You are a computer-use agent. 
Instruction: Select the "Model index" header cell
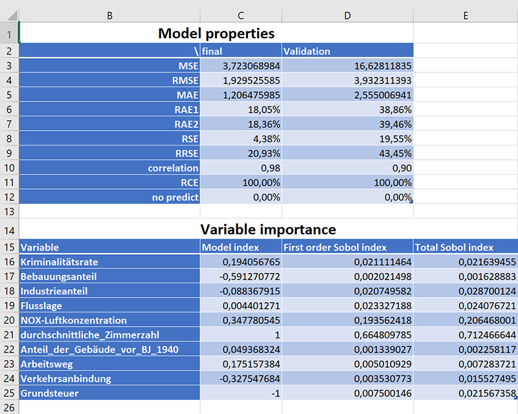coord(241,247)
